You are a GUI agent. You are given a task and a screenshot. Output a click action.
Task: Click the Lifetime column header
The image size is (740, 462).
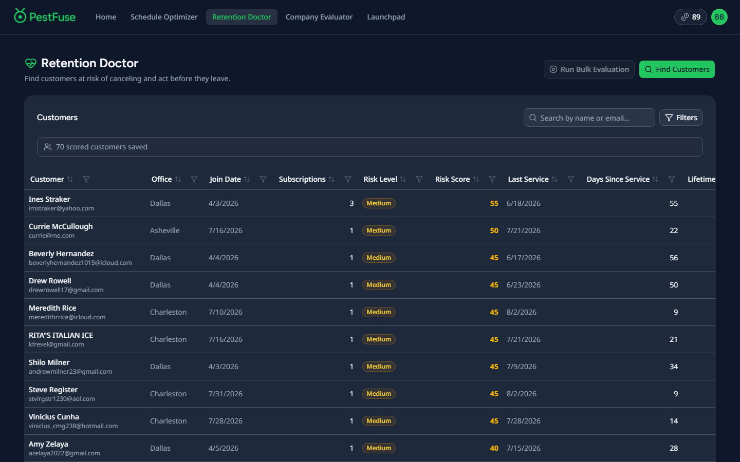coord(701,179)
